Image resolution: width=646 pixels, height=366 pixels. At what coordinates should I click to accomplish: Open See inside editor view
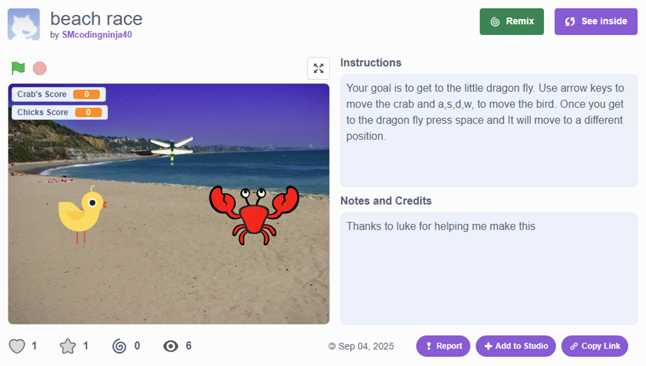point(595,21)
